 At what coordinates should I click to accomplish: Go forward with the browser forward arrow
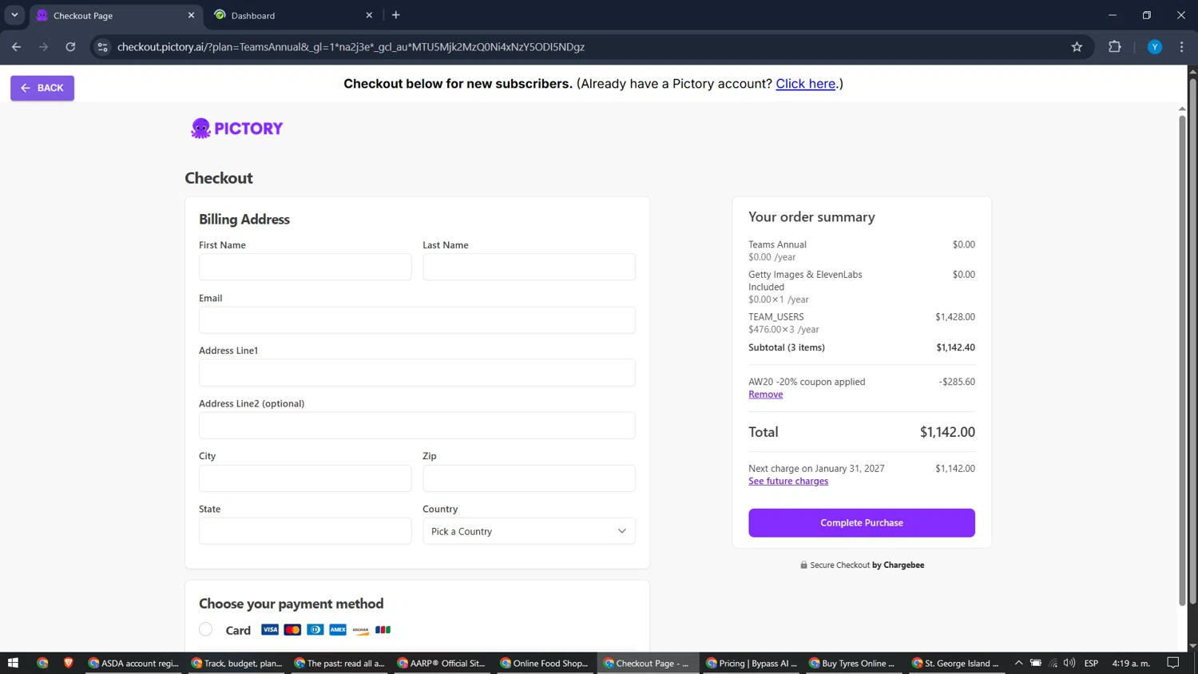tap(43, 47)
